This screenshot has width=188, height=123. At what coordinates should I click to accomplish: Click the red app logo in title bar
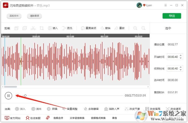click(5, 5)
